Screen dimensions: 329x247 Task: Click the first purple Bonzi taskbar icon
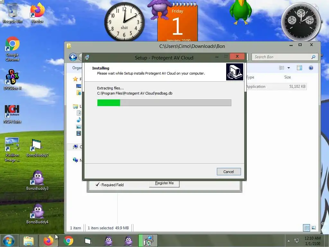[108, 241]
